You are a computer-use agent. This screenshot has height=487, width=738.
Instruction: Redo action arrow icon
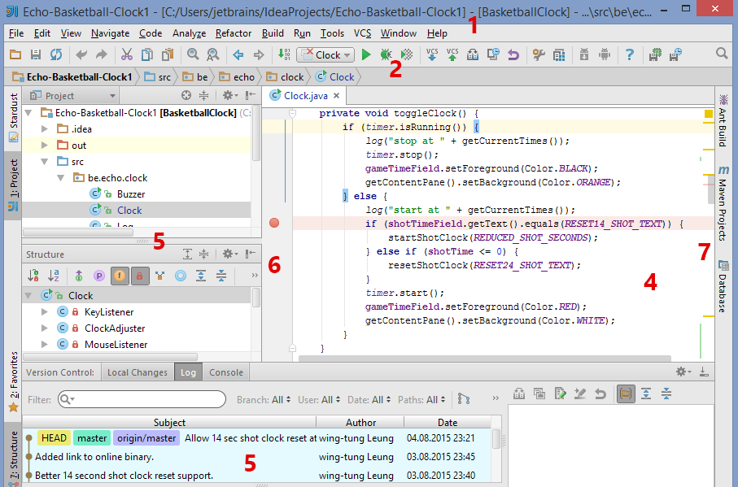pyautogui.click(x=102, y=54)
